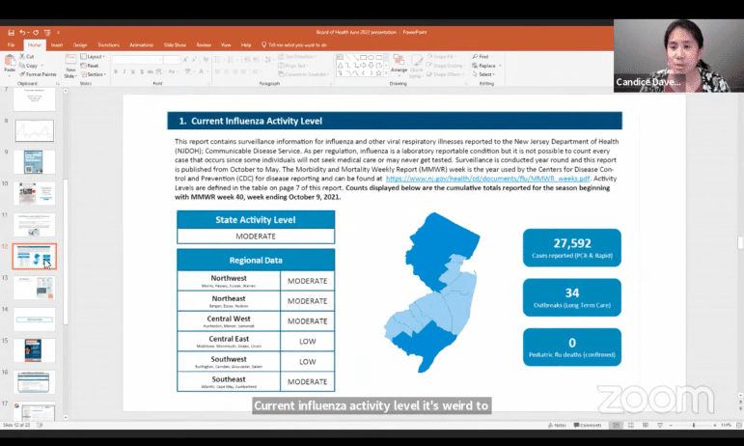Click the Quick Styles button
Screen dimensions: 744x446
(417, 66)
